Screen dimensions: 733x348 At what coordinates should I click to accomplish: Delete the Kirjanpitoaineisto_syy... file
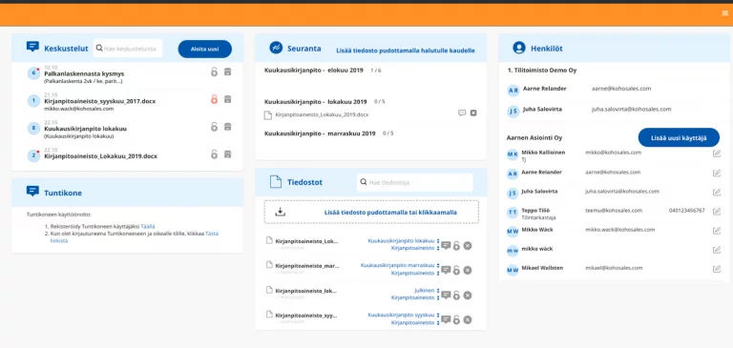click(x=468, y=319)
